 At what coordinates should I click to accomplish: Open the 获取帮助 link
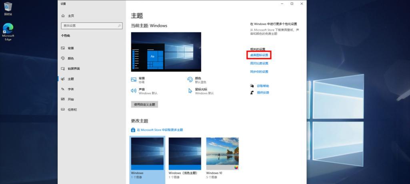263,86
